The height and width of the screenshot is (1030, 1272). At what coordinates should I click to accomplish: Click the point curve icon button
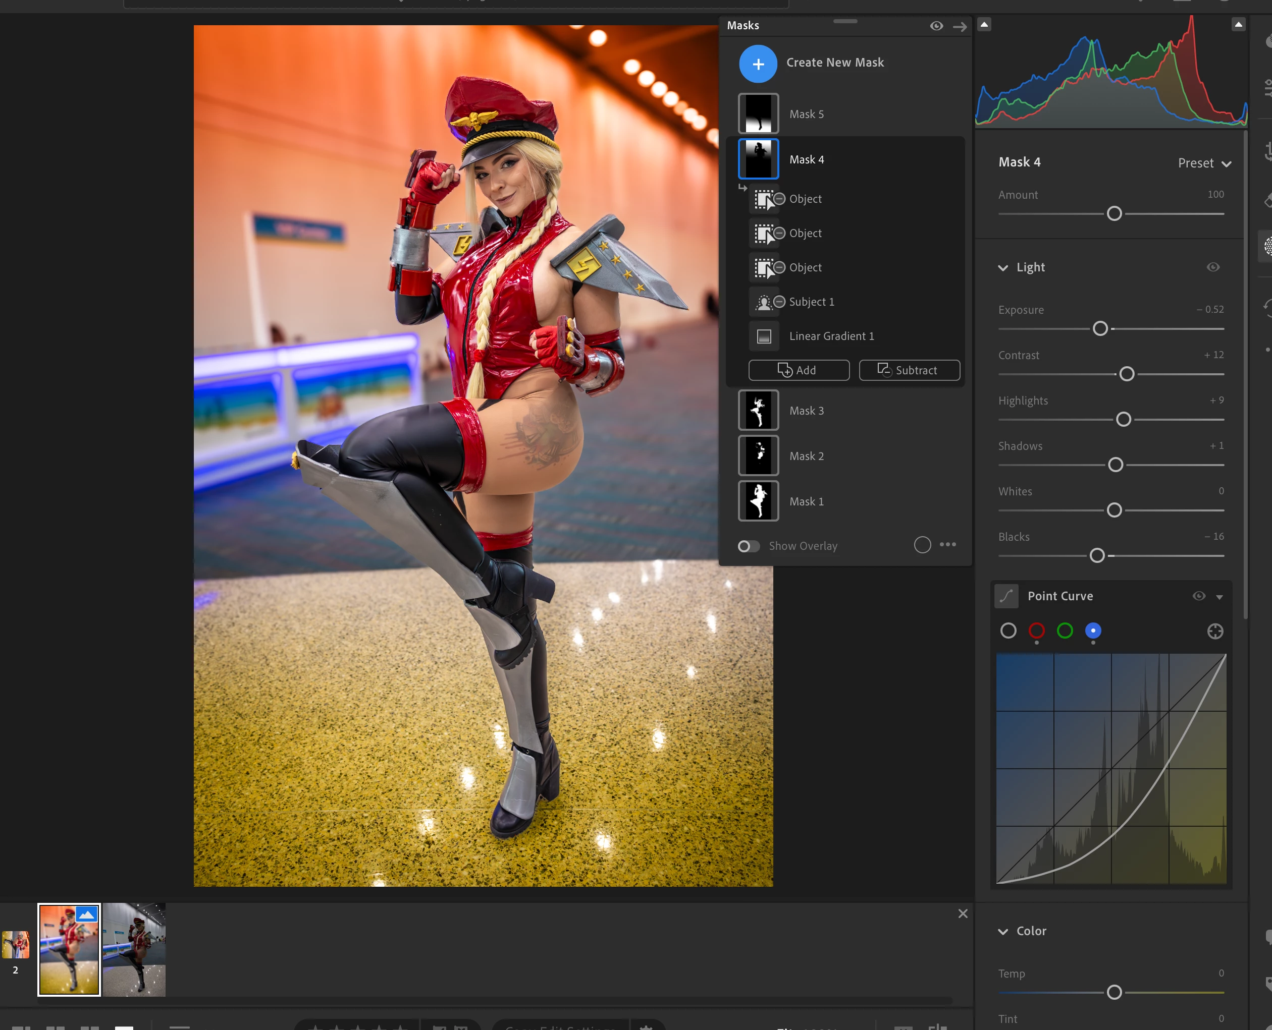[1006, 596]
